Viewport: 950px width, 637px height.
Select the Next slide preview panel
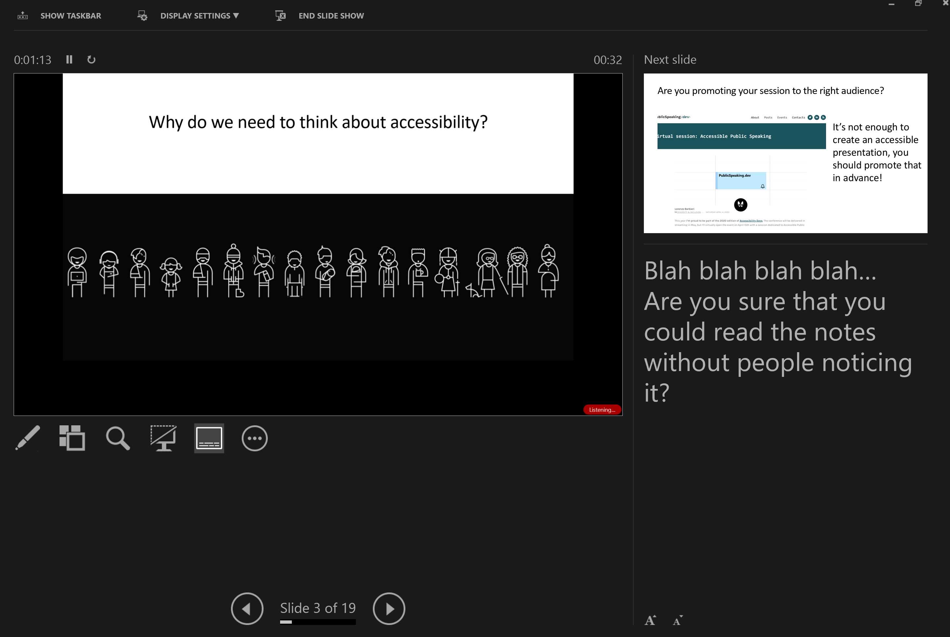[785, 153]
